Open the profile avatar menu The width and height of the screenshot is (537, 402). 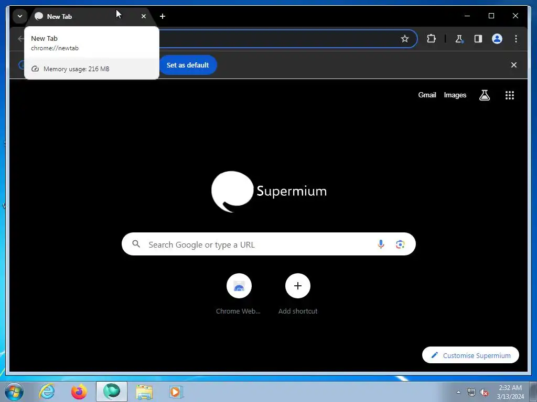click(497, 39)
